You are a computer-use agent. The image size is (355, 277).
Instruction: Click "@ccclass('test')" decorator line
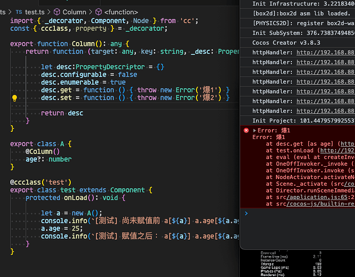pyautogui.click(x=41, y=182)
